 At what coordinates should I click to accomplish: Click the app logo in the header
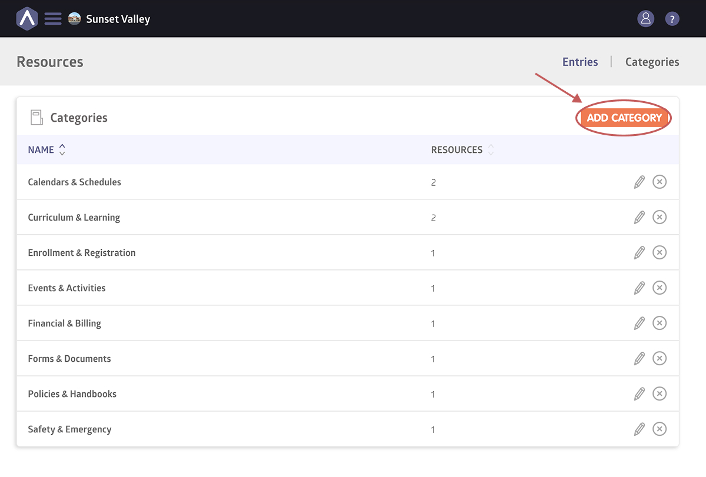coord(27,19)
